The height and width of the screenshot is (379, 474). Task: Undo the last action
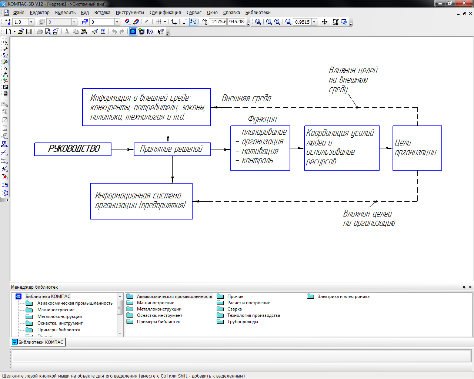click(114, 31)
